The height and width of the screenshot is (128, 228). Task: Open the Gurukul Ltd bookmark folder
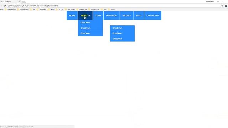[x=94, y=9]
